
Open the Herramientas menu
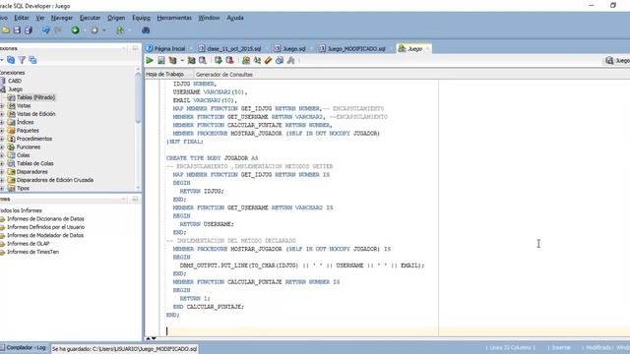pyautogui.click(x=174, y=18)
